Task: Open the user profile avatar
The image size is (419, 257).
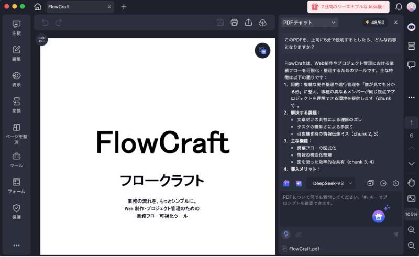Action: point(411,7)
